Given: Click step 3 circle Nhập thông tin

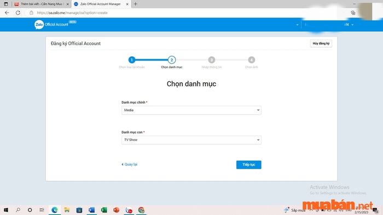Looking at the screenshot, I should pos(212,59).
